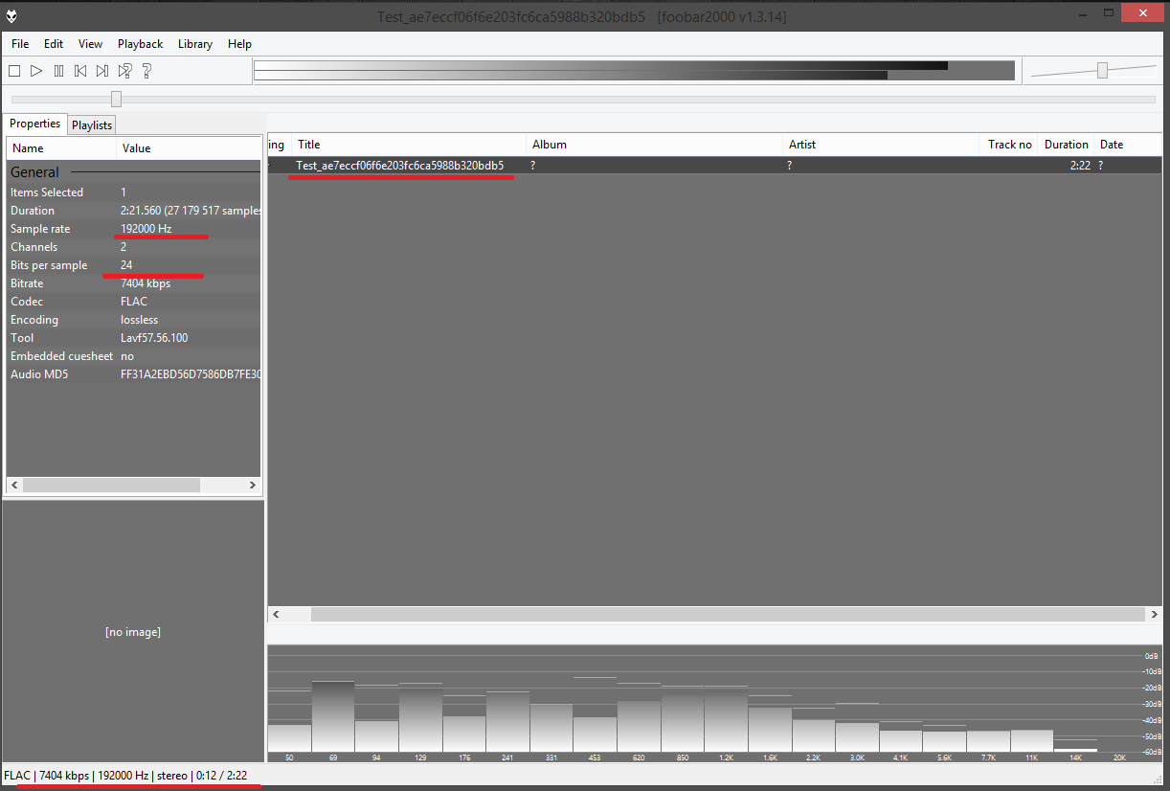Click the Duration column header
1170x791 pixels.
click(x=1066, y=145)
